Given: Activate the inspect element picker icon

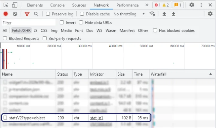Looking at the screenshot, I should (x=6, y=5).
